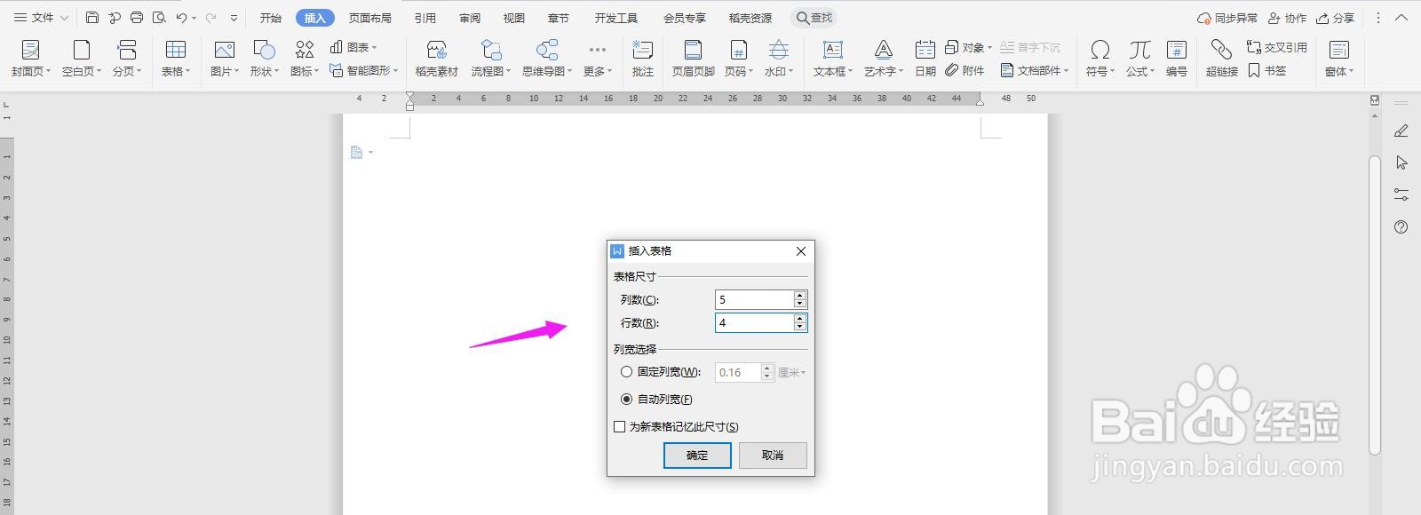Click the columns (列数) input field
The image size is (1421, 515).
click(754, 300)
